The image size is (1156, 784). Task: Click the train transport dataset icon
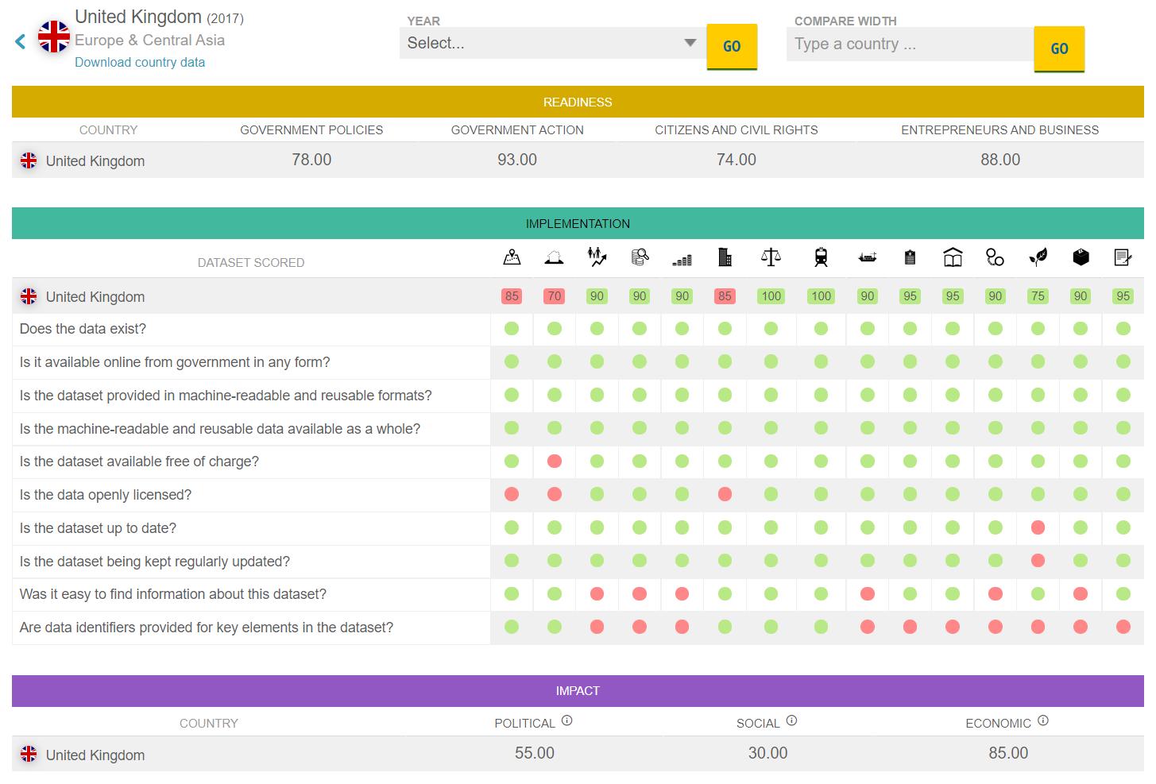click(821, 257)
